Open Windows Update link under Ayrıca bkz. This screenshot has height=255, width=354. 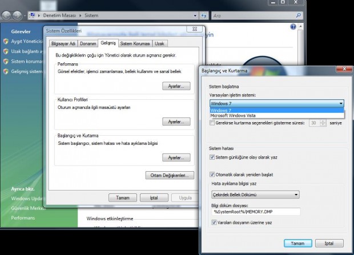tap(27, 199)
